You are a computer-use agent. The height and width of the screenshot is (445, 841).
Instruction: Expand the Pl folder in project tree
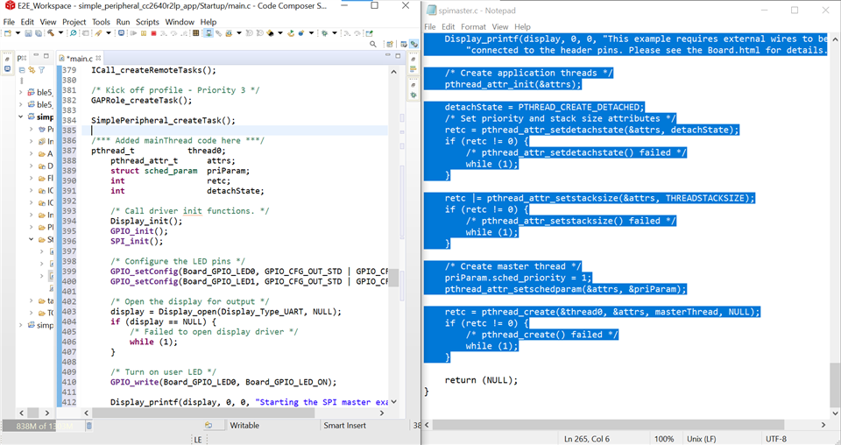[32, 227]
